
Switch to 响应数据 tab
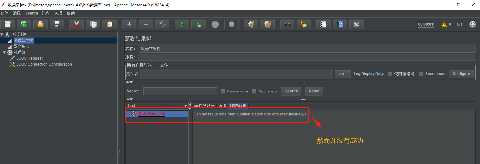coord(238,106)
